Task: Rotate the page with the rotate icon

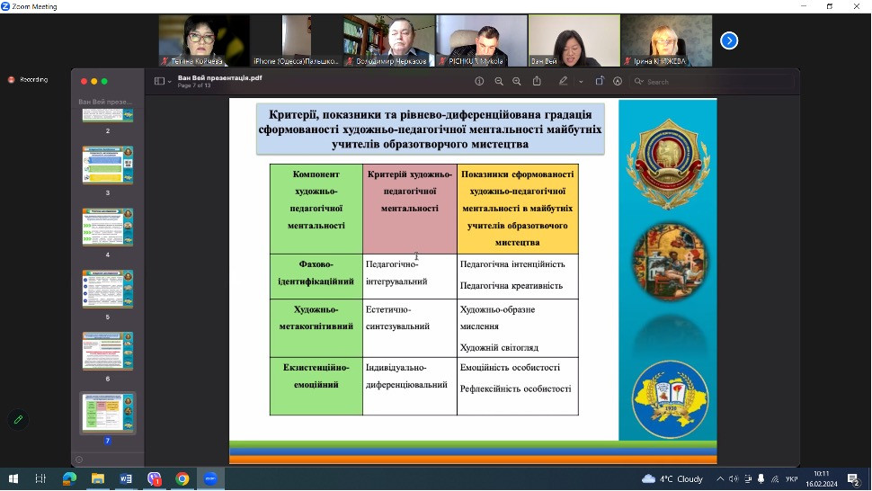Action: pyautogui.click(x=600, y=81)
